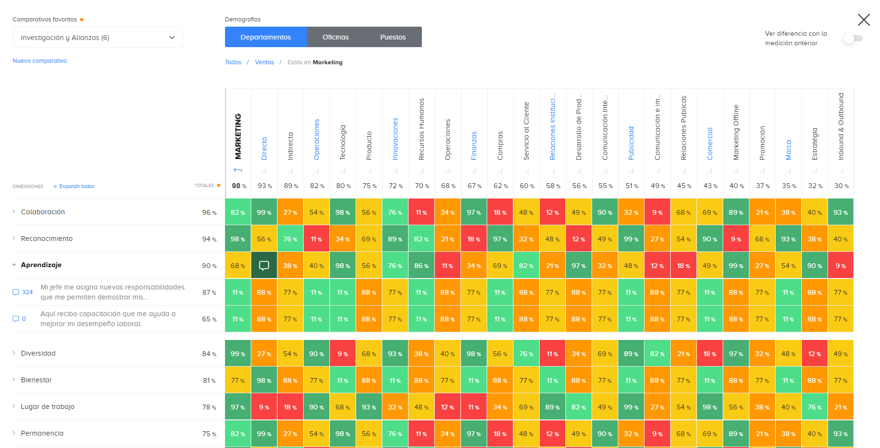Screen dimensions: 880x448
Task: Switch to the Oficinas tab
Action: click(x=335, y=37)
